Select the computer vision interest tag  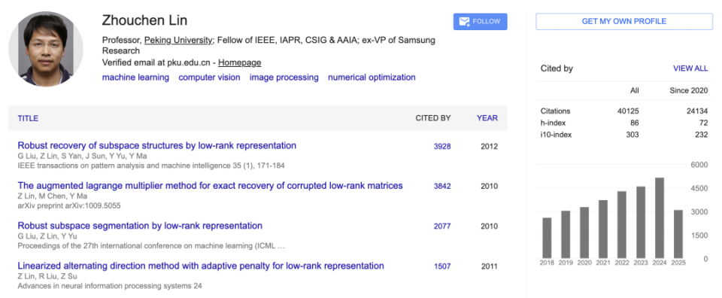coord(210,78)
